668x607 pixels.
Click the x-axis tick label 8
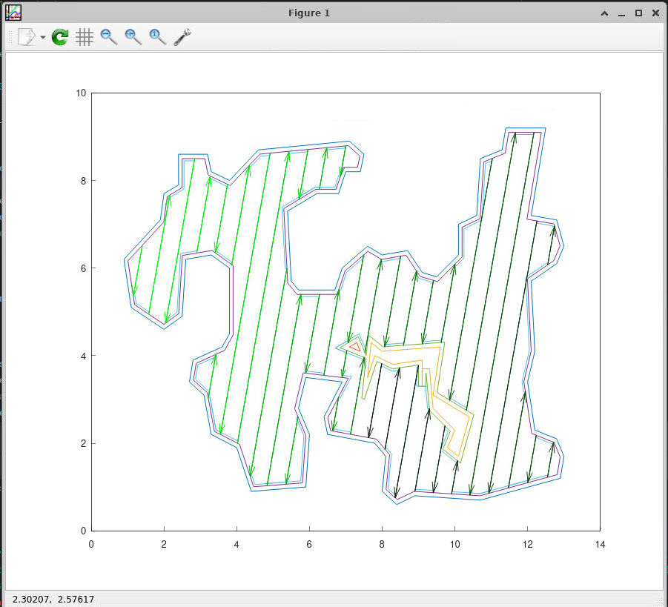click(382, 545)
